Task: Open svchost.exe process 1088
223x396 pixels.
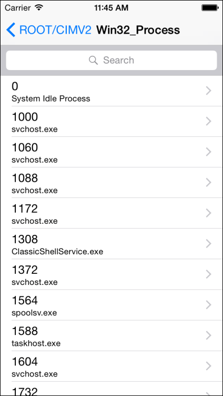Action: pos(111,183)
